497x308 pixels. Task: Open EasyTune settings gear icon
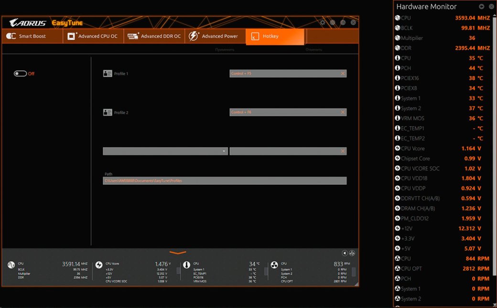tap(323, 22)
